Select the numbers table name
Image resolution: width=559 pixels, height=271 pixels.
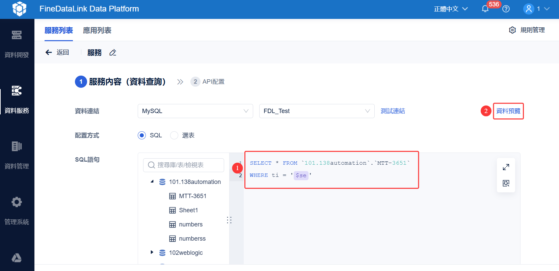coord(191,224)
